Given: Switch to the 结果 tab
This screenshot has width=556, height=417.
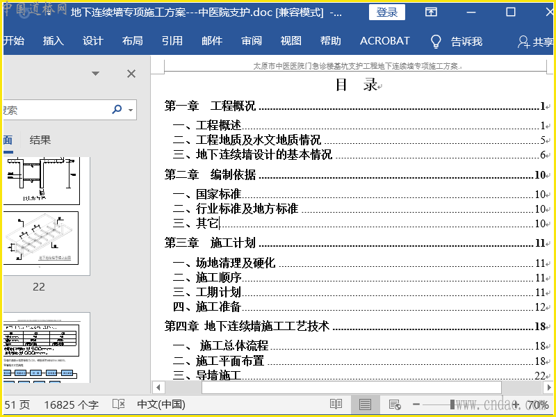Looking at the screenshot, I should (40, 140).
